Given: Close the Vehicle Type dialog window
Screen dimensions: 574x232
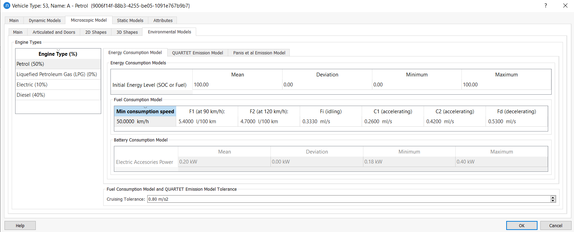Looking at the screenshot, I should coord(565,6).
